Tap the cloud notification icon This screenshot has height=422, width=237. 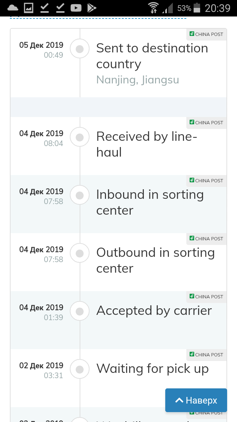[13, 8]
